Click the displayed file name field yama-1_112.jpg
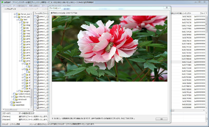This screenshot has height=127, width=209. 116,13
